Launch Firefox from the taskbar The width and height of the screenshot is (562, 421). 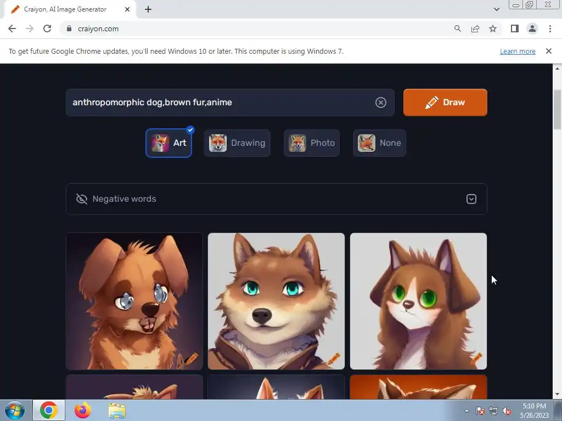pyautogui.click(x=83, y=410)
